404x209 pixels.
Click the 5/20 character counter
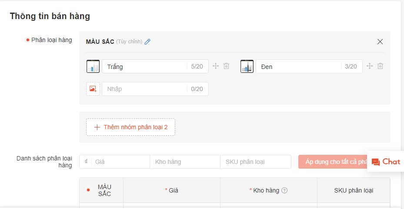click(197, 66)
